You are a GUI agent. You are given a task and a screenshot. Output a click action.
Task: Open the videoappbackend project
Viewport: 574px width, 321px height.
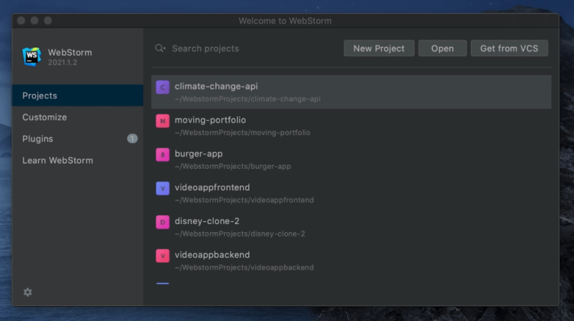pos(351,261)
